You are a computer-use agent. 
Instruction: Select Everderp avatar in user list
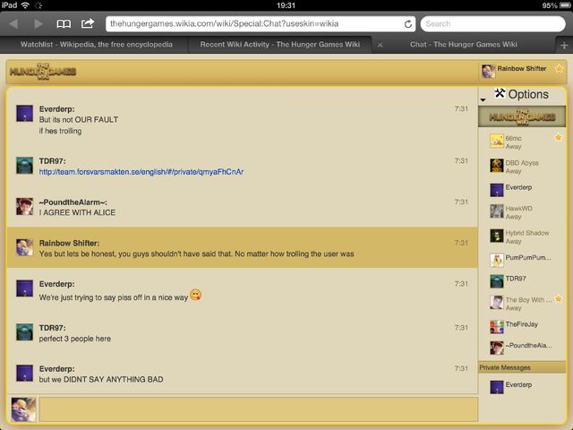[x=497, y=190]
